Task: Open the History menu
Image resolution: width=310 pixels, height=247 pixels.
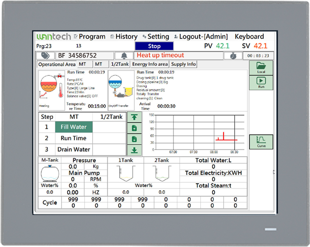Action: 124,37
